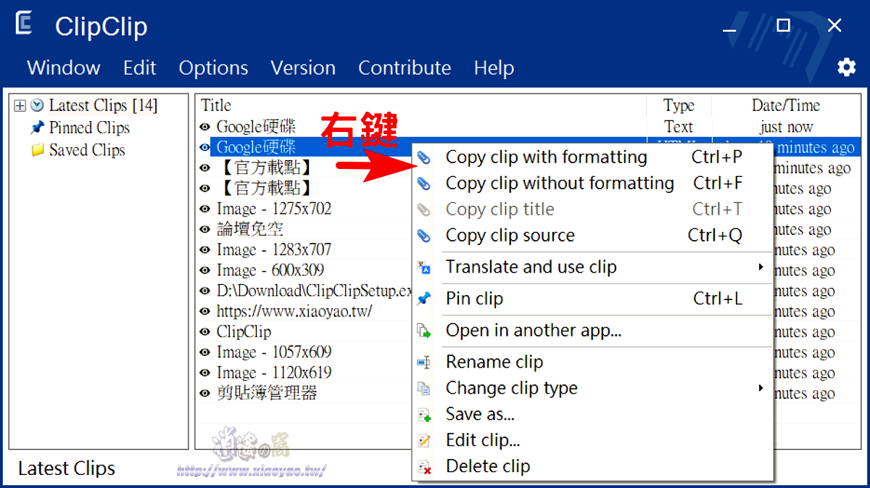The image size is (870, 488).
Task: Click the 'just now' time cell
Action: [x=786, y=128]
